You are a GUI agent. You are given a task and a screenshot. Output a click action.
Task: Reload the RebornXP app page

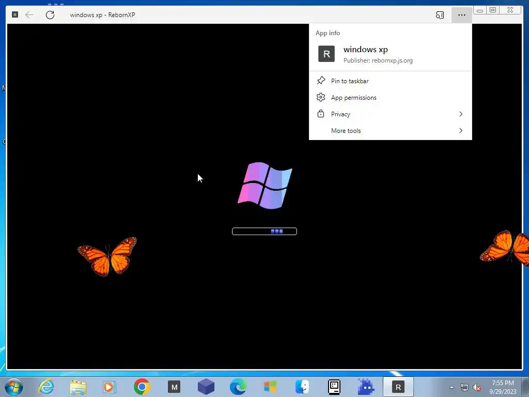pos(50,15)
